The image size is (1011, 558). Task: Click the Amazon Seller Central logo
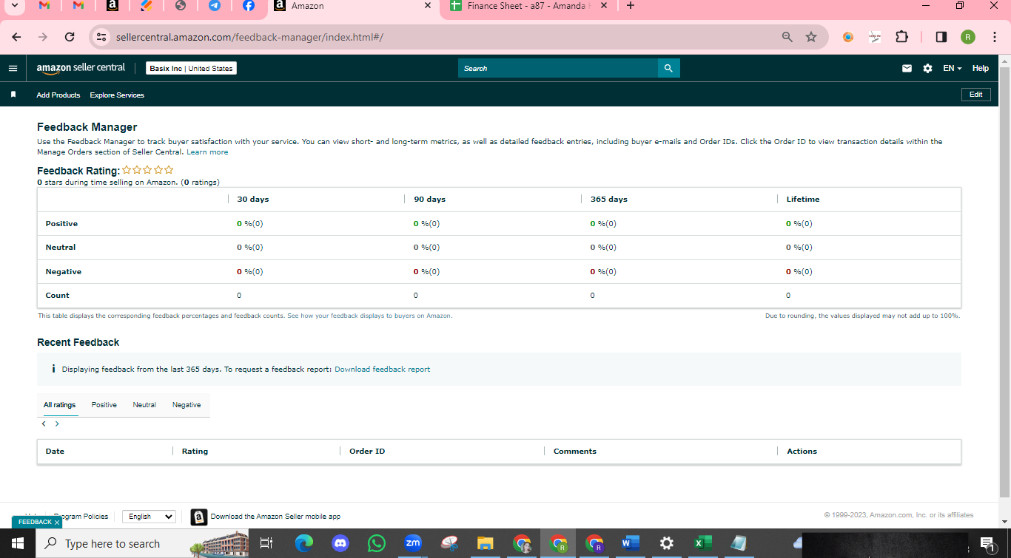coord(81,68)
